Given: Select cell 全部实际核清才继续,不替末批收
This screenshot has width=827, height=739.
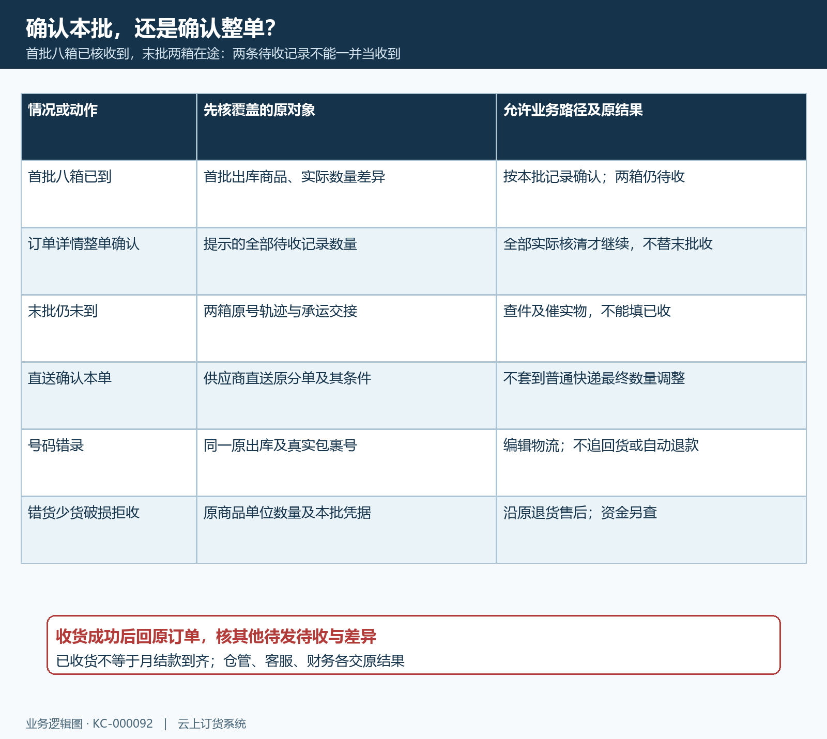Looking at the screenshot, I should (x=651, y=261).
